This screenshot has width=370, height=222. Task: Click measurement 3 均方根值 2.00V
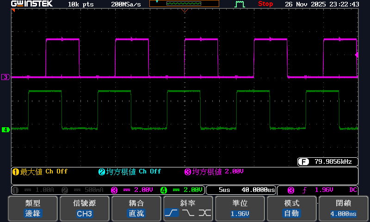pos(214,172)
